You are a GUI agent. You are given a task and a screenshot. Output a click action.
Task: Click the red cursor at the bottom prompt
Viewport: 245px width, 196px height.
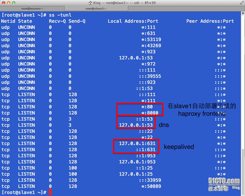(50, 192)
